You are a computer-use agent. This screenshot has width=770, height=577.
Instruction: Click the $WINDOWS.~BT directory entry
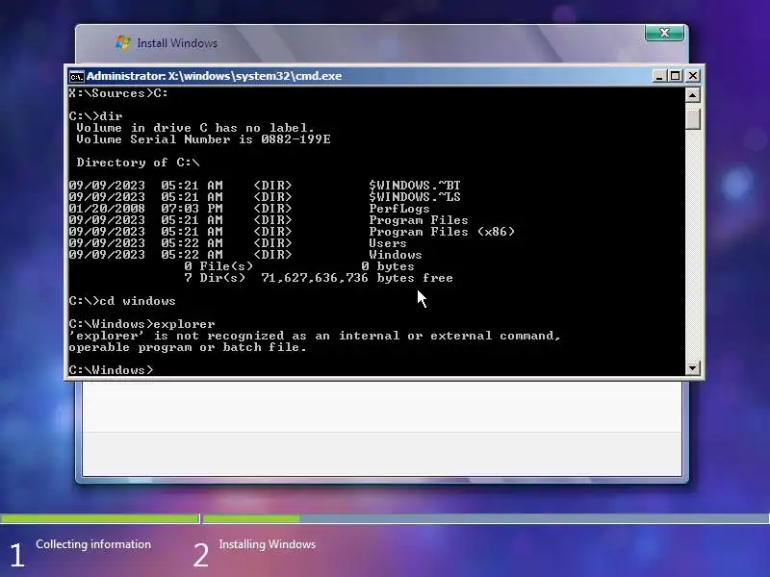coord(415,186)
